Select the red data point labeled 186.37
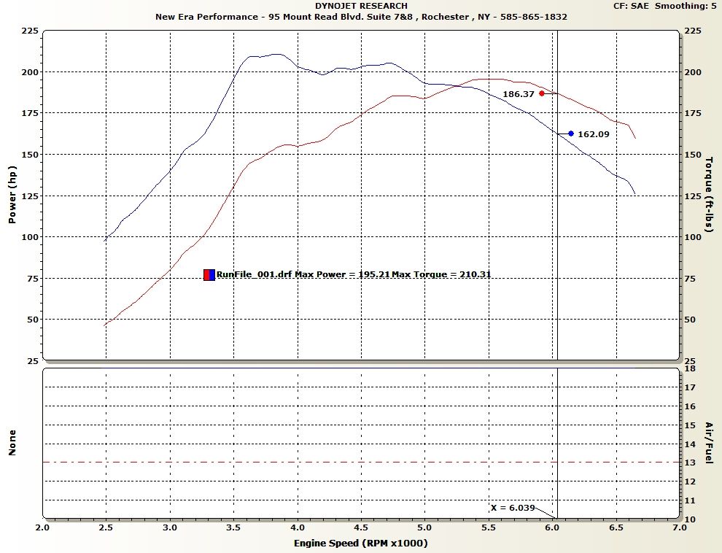Screen dimensions: 722x553 point(541,93)
